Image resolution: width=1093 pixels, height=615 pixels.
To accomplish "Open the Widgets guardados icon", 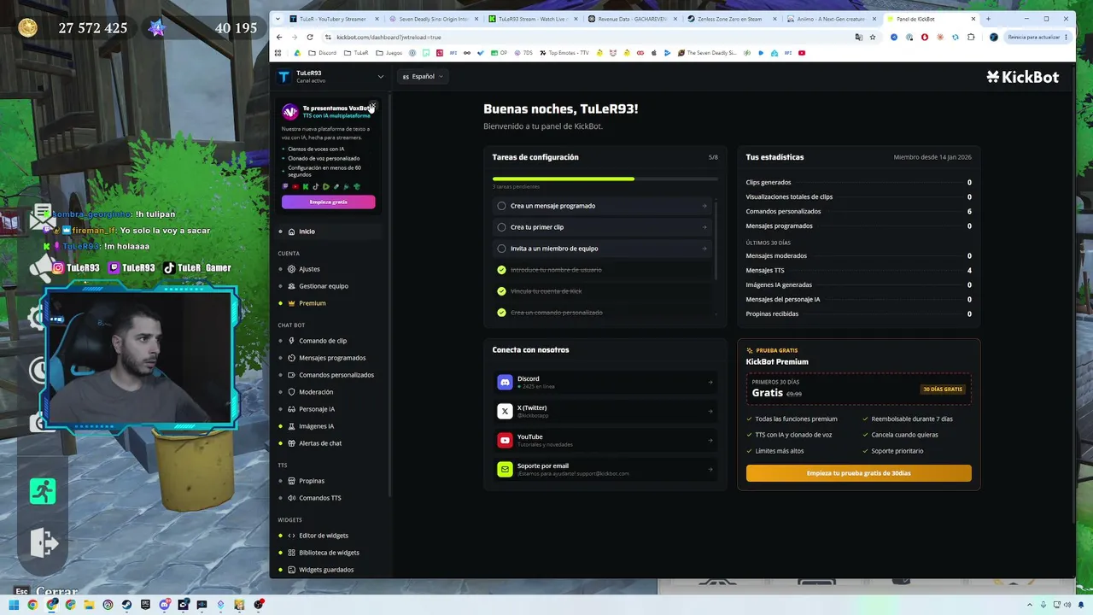I will [x=291, y=570].
